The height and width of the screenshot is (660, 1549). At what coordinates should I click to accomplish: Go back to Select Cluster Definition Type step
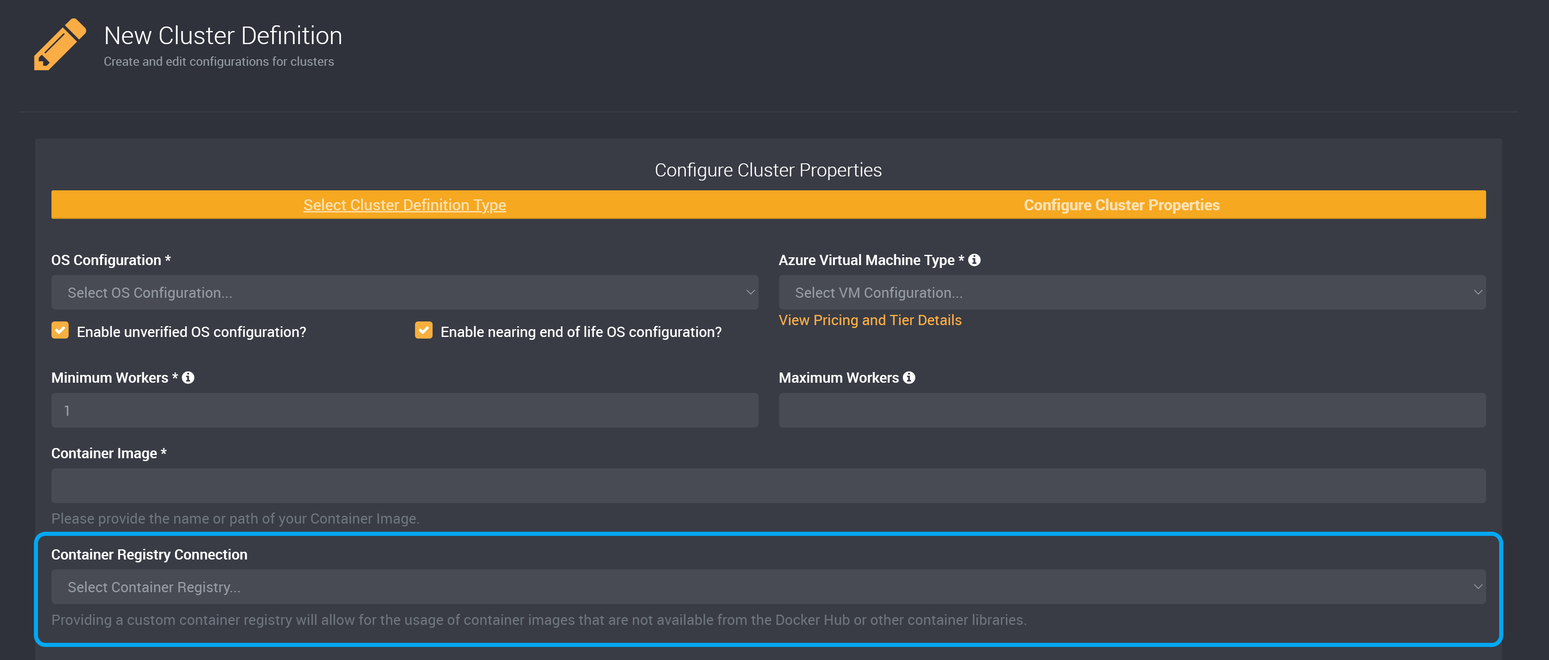tap(405, 205)
